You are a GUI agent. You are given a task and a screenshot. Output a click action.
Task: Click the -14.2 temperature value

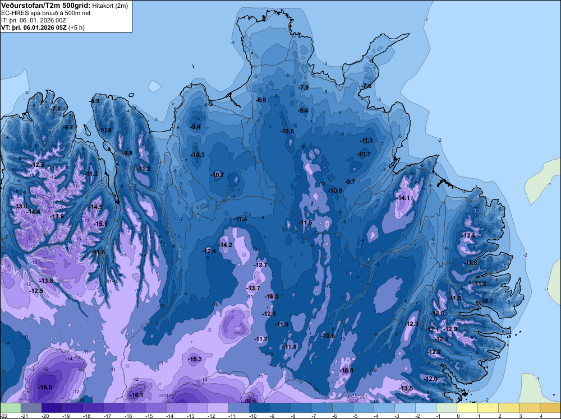[226, 245]
